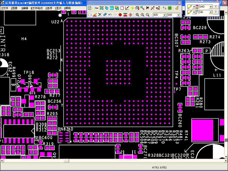The height and width of the screenshot is (171, 228).
Task: Click the last magnifier zoom icon
Action: [x=148, y=15]
